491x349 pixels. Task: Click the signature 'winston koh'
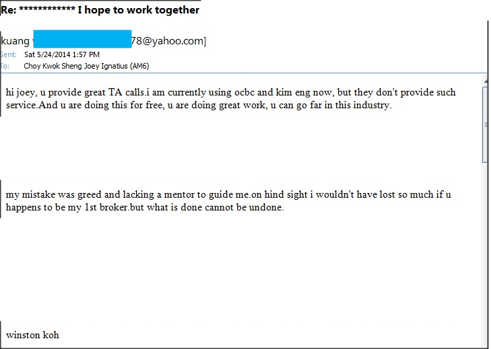click(32, 336)
